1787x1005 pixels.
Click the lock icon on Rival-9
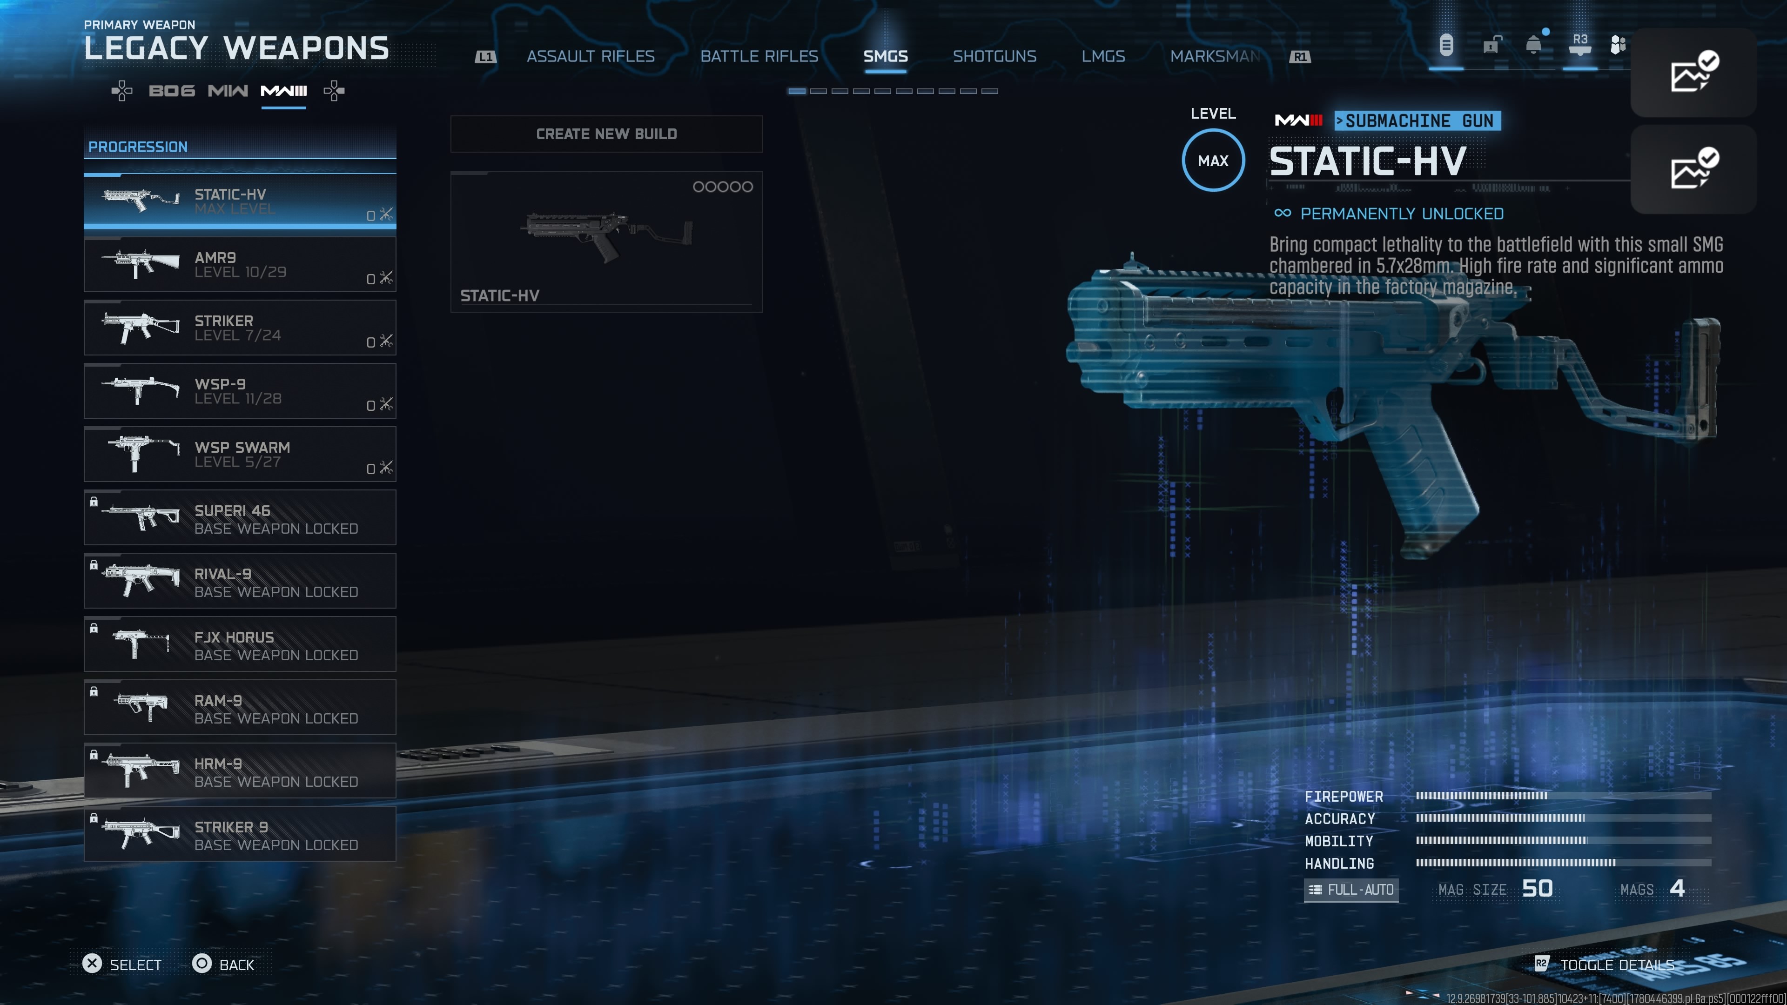coord(94,565)
